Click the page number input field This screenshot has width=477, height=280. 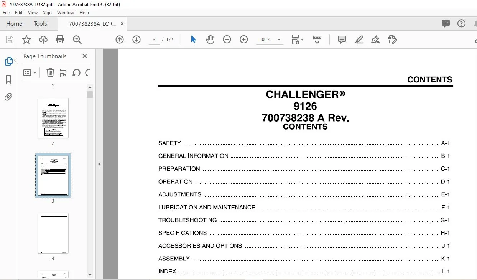click(154, 40)
